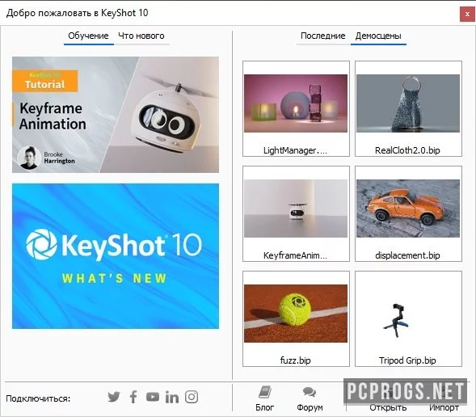Close the KeyShot 10 welcome window
Screen dimensions: 476x417
point(467,14)
